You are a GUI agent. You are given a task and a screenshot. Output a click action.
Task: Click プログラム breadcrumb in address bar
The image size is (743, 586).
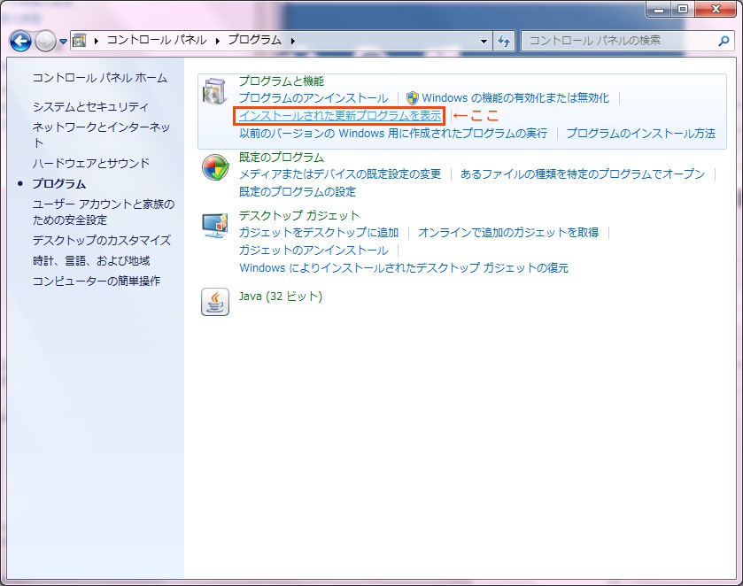click(x=254, y=40)
